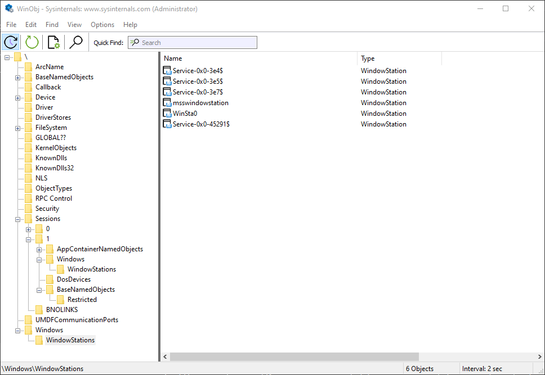
Task: Select the Service-0x0-45291$ icon
Action: click(x=167, y=124)
